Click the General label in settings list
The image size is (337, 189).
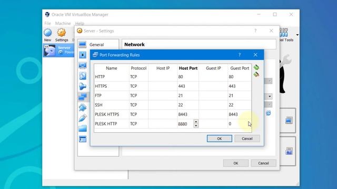tap(97, 45)
